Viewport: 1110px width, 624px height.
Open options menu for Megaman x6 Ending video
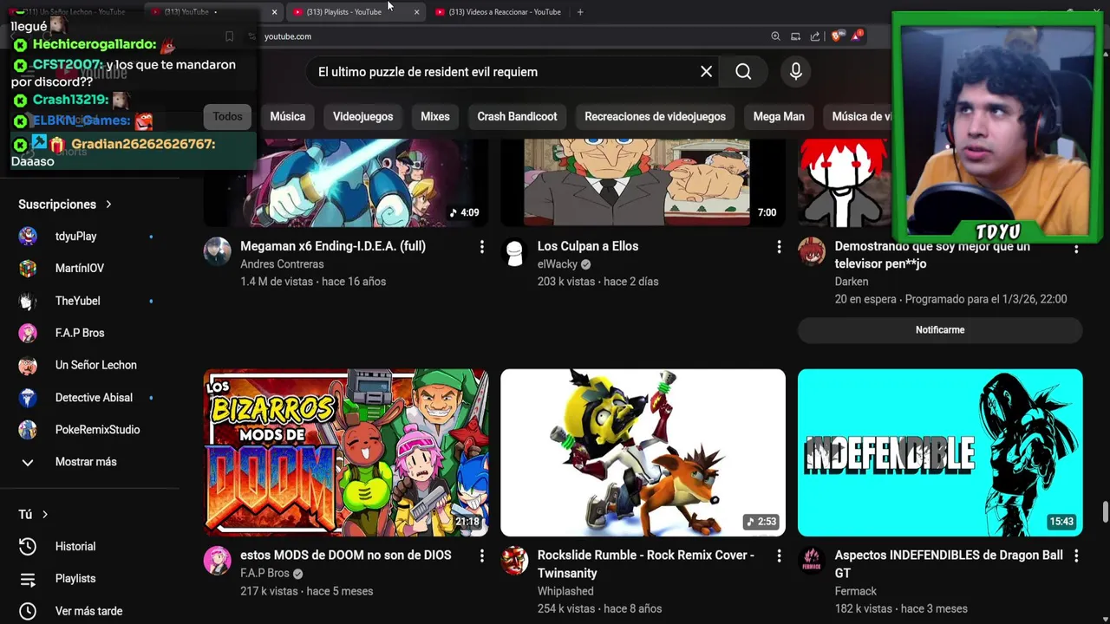[482, 247]
